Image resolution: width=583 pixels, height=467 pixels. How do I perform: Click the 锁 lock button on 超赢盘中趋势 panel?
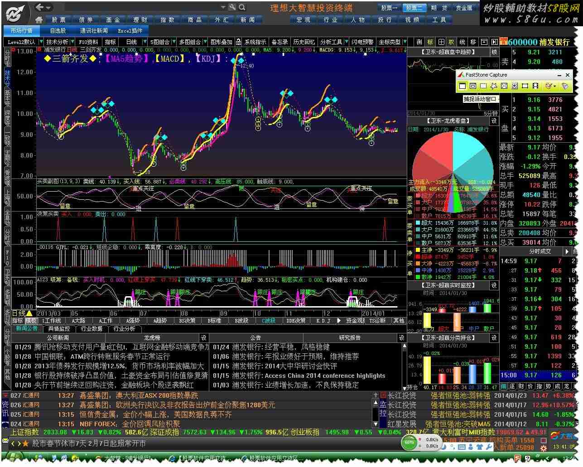click(494, 52)
